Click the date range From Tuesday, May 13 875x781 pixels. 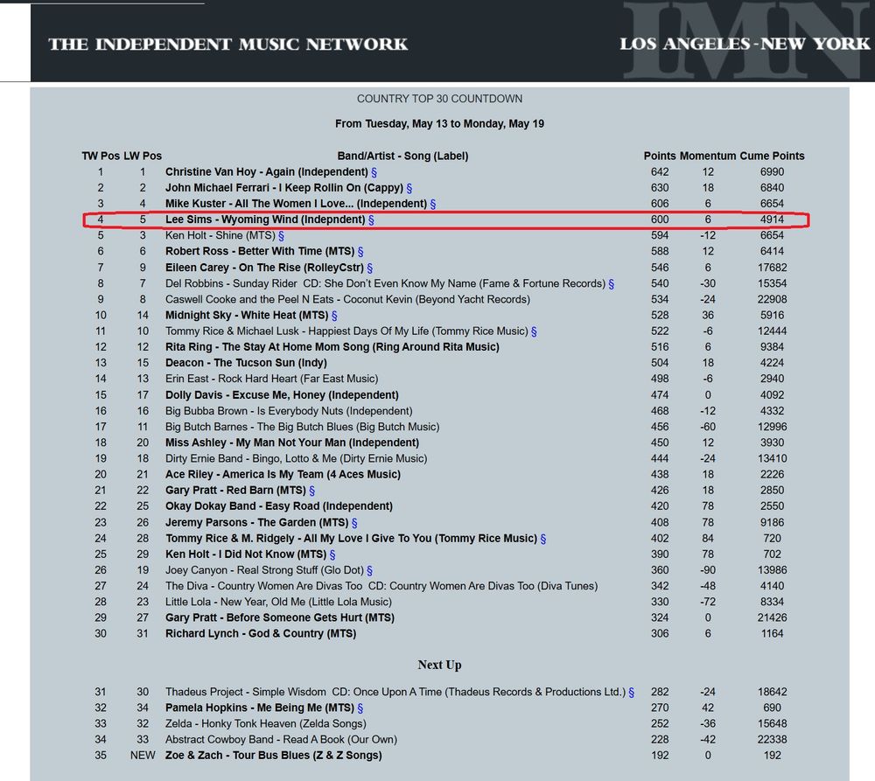[x=440, y=124]
